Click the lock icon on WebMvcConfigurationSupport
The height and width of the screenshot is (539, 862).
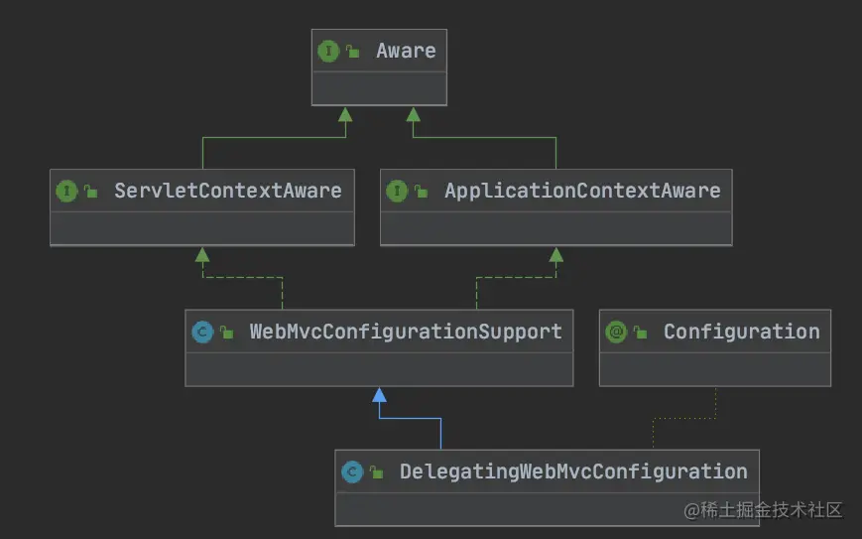[227, 333]
